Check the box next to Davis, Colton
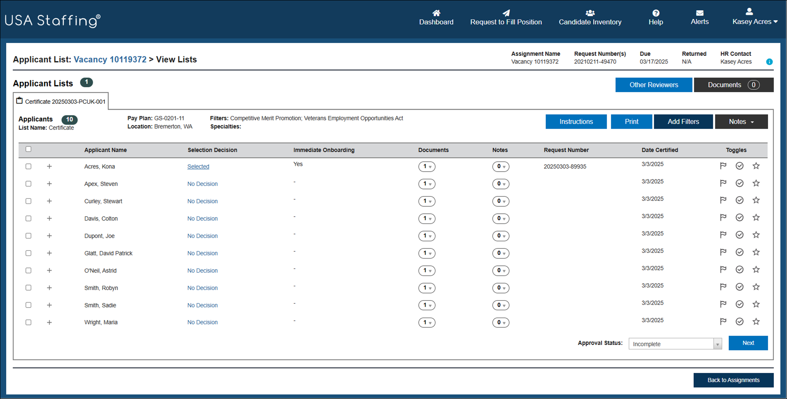The height and width of the screenshot is (399, 787). (28, 218)
